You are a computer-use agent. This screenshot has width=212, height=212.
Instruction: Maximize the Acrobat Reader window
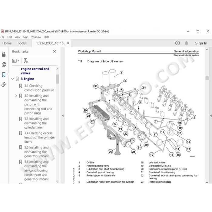coord(198,31)
